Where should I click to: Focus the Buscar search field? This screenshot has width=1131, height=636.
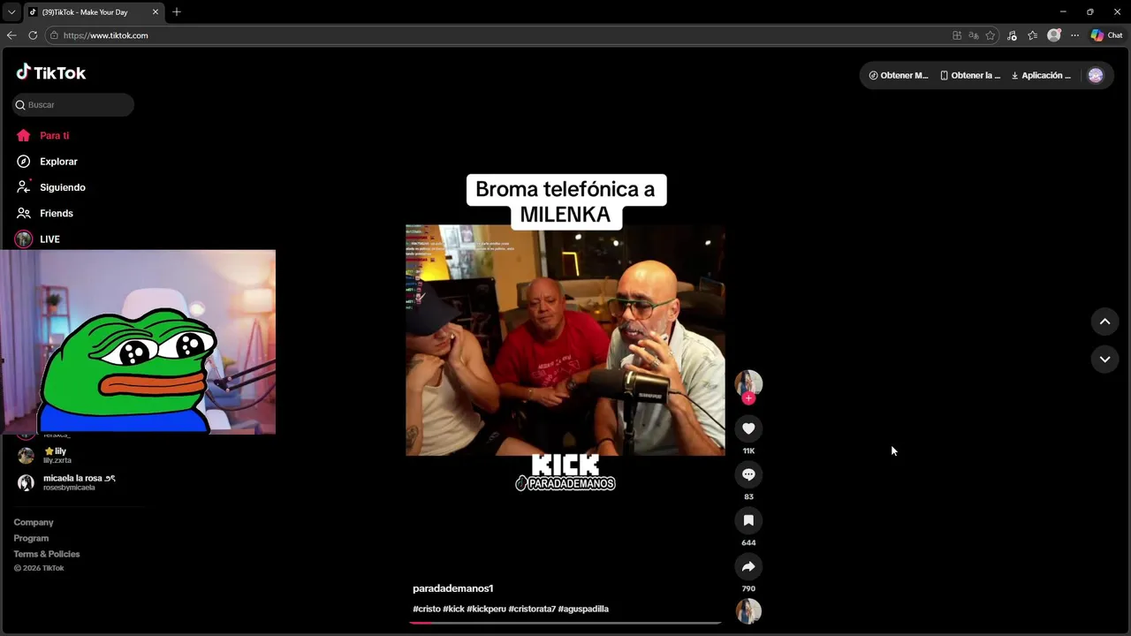tap(73, 104)
